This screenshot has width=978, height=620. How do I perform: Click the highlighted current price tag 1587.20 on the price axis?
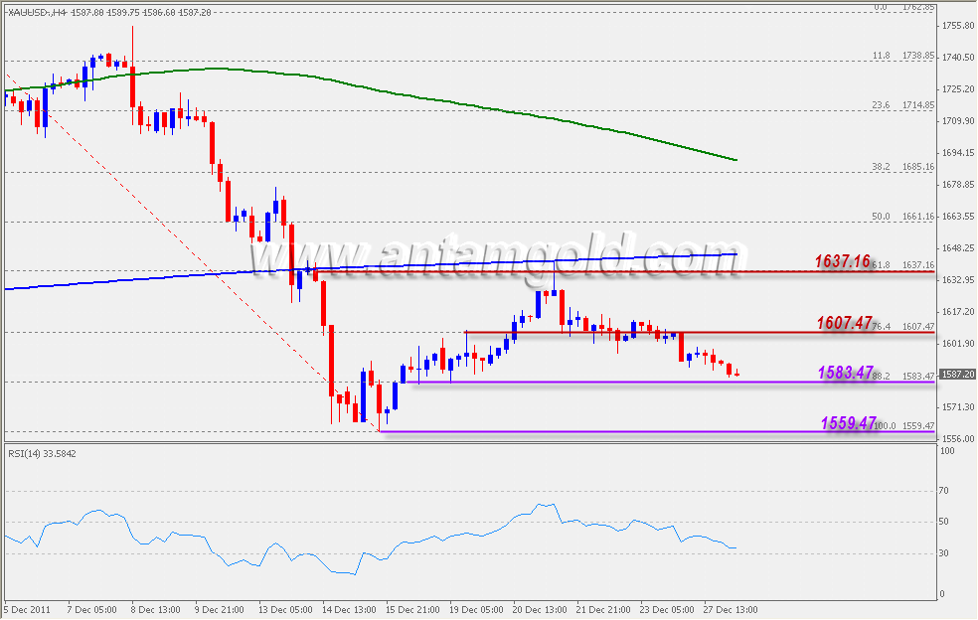point(957,375)
